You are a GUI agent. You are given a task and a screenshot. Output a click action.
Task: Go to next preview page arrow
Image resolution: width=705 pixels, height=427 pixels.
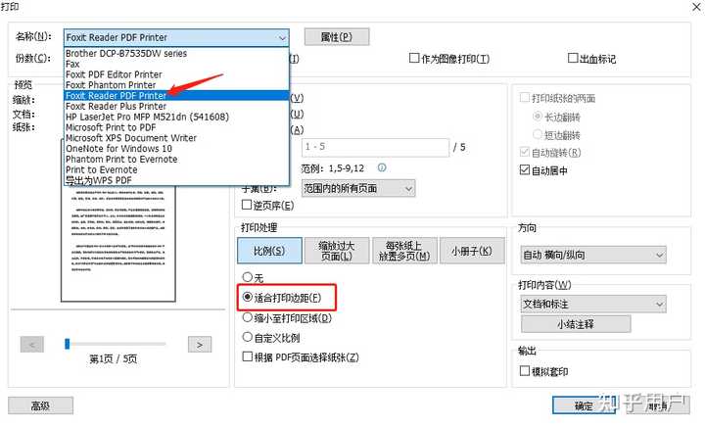(x=200, y=345)
